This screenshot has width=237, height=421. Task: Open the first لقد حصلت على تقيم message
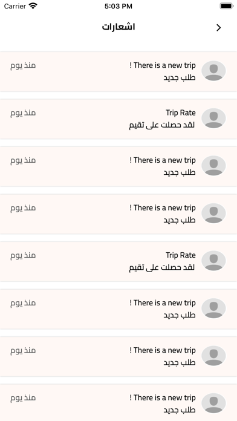tap(162, 125)
